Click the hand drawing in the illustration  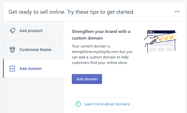click(150, 40)
